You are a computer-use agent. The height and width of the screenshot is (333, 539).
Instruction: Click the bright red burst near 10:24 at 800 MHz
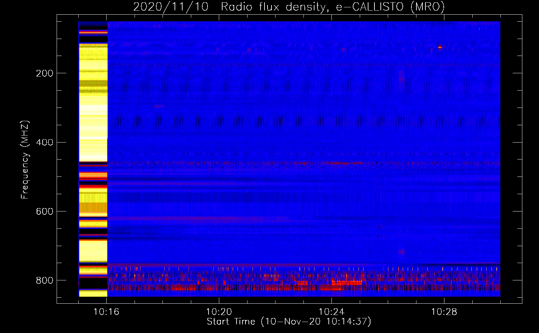[x=347, y=283]
